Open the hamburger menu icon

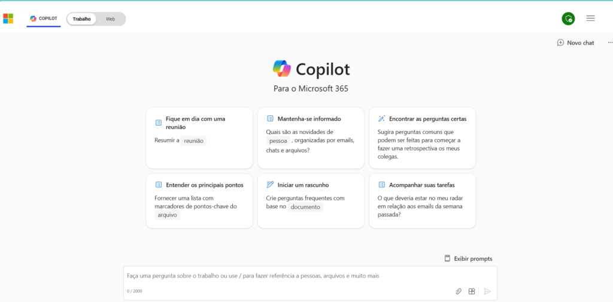[590, 19]
